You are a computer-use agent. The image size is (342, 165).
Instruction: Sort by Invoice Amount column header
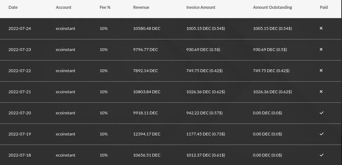point(201,7)
